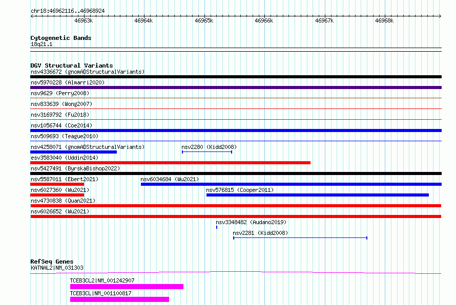Open the nsv1056744 (Coe2014) label
Image resolution: width=456 pixels, height=305 pixels.
pos(61,125)
